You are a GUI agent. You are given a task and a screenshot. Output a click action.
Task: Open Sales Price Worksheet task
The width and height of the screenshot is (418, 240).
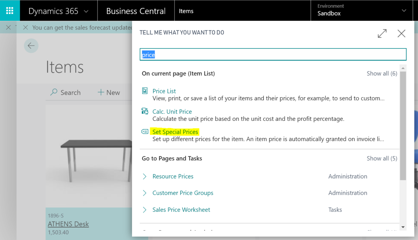181,210
